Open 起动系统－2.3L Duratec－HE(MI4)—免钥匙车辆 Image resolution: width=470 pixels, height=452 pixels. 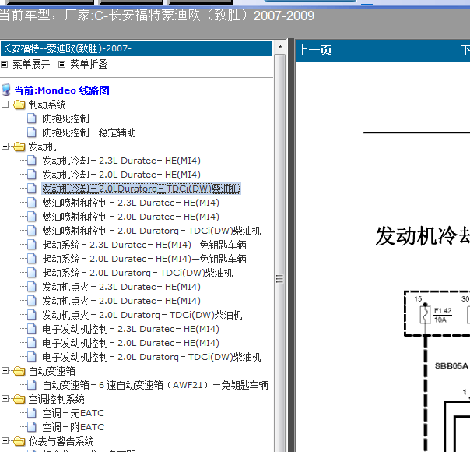coord(144,245)
